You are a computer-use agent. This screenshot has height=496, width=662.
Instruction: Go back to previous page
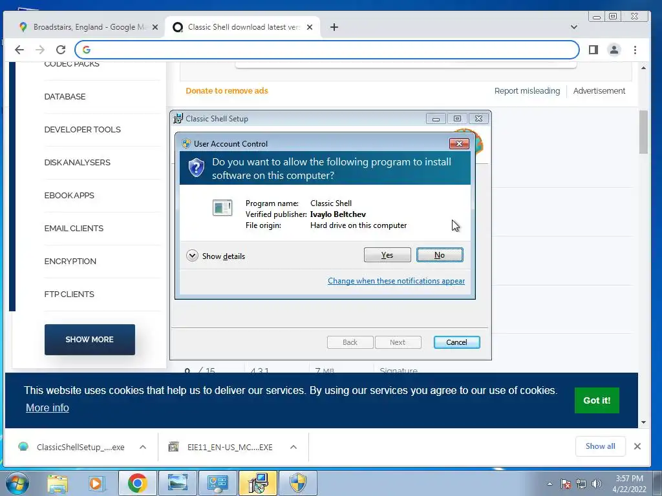19,50
